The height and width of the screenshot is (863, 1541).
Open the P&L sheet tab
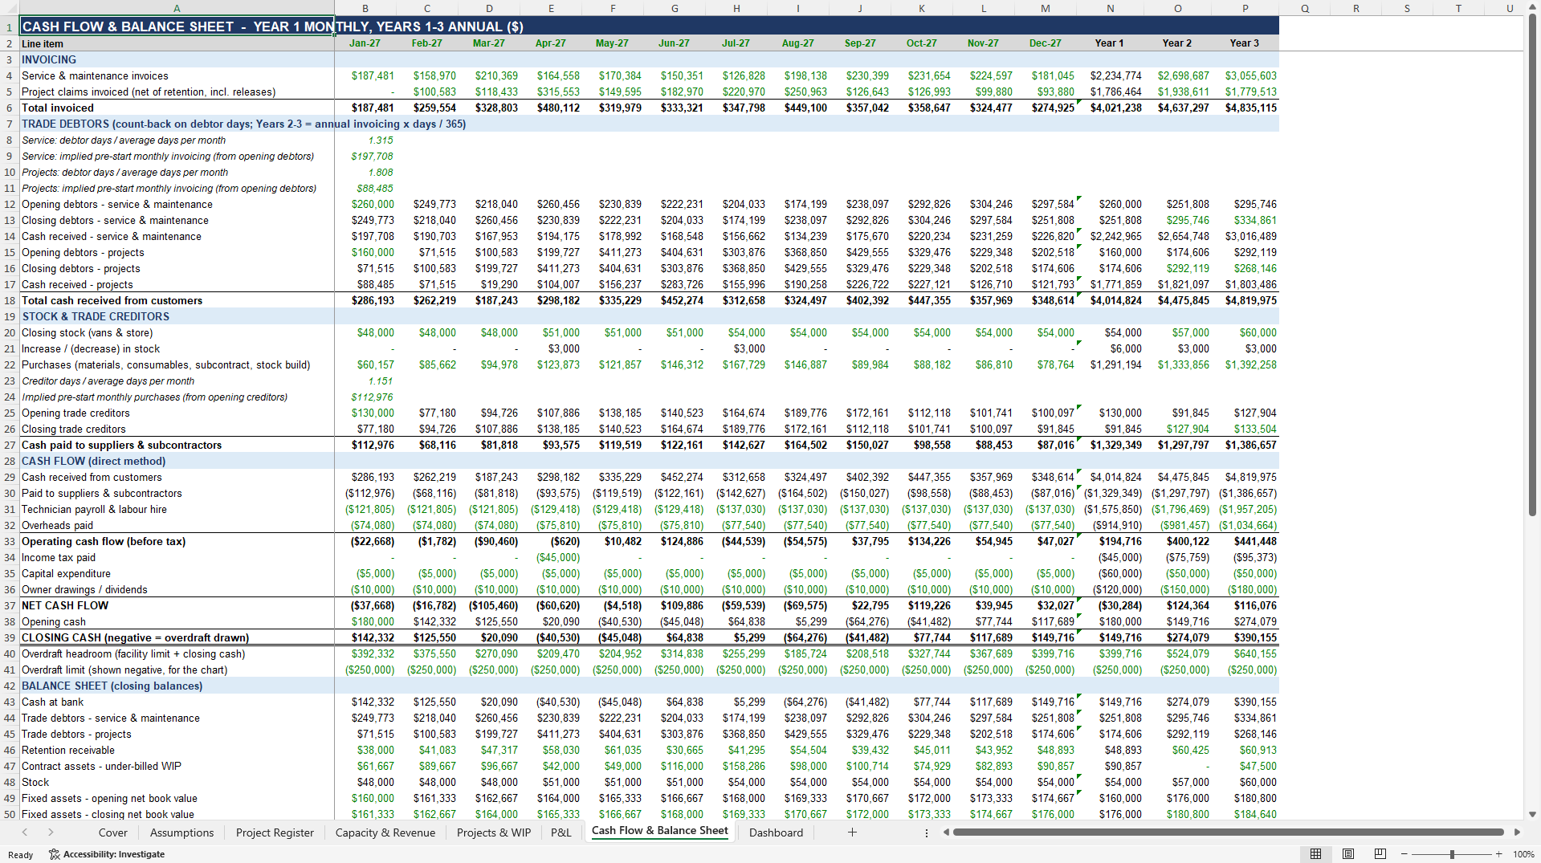(561, 832)
